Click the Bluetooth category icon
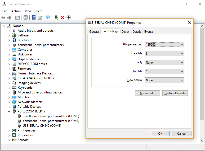Screen dimensions: 205x151 14,40
